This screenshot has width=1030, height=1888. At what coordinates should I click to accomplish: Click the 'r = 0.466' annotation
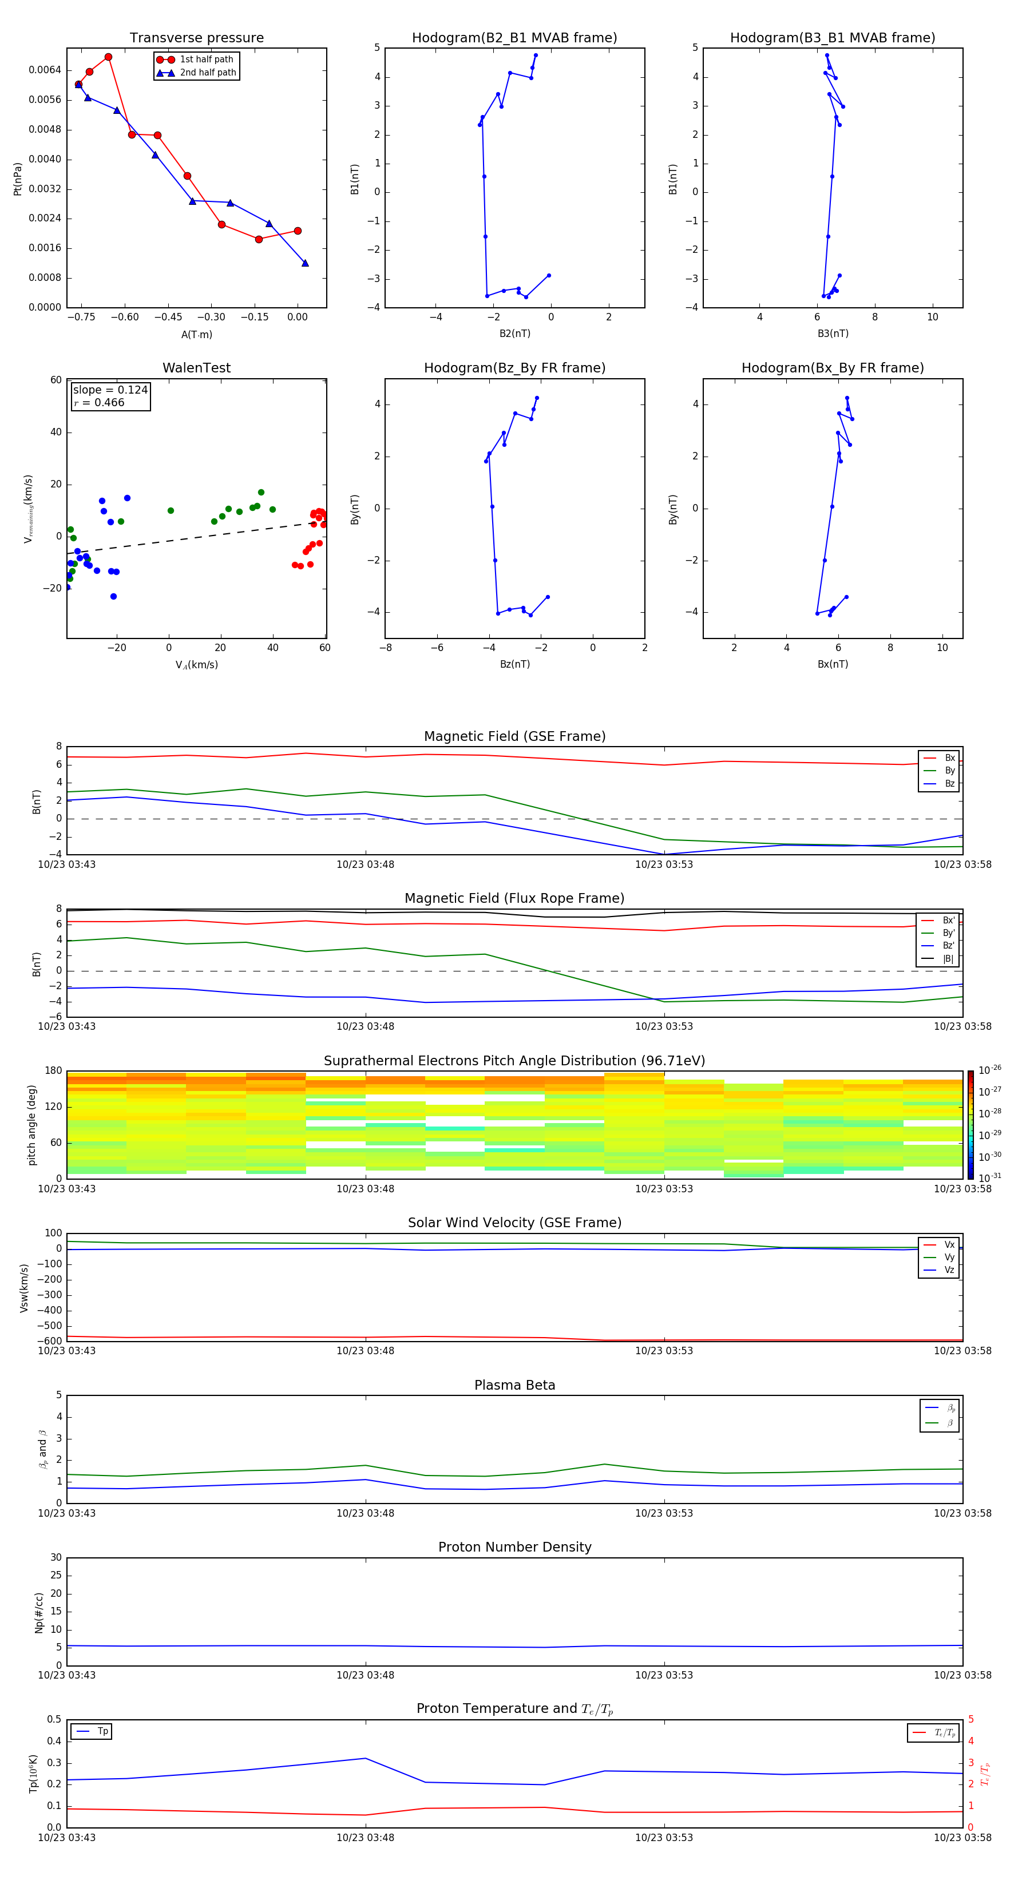click(x=99, y=402)
